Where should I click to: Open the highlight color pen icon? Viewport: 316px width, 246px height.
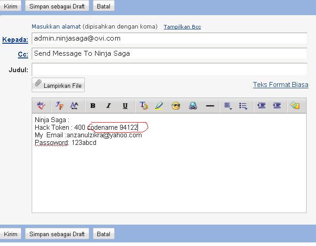[x=159, y=106]
